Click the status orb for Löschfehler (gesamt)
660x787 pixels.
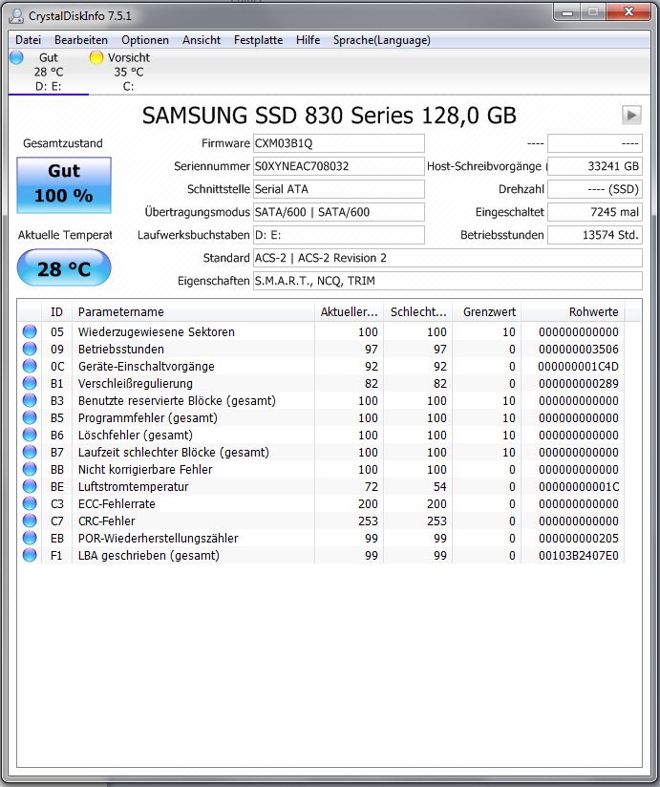[x=30, y=435]
